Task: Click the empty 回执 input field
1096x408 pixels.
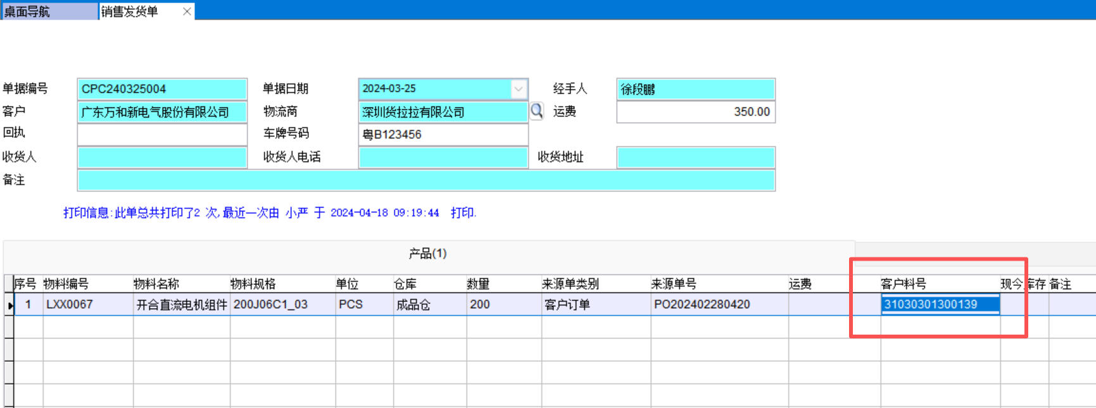Action: point(161,134)
